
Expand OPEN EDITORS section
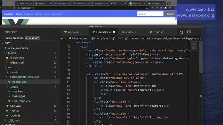tap(2, 38)
